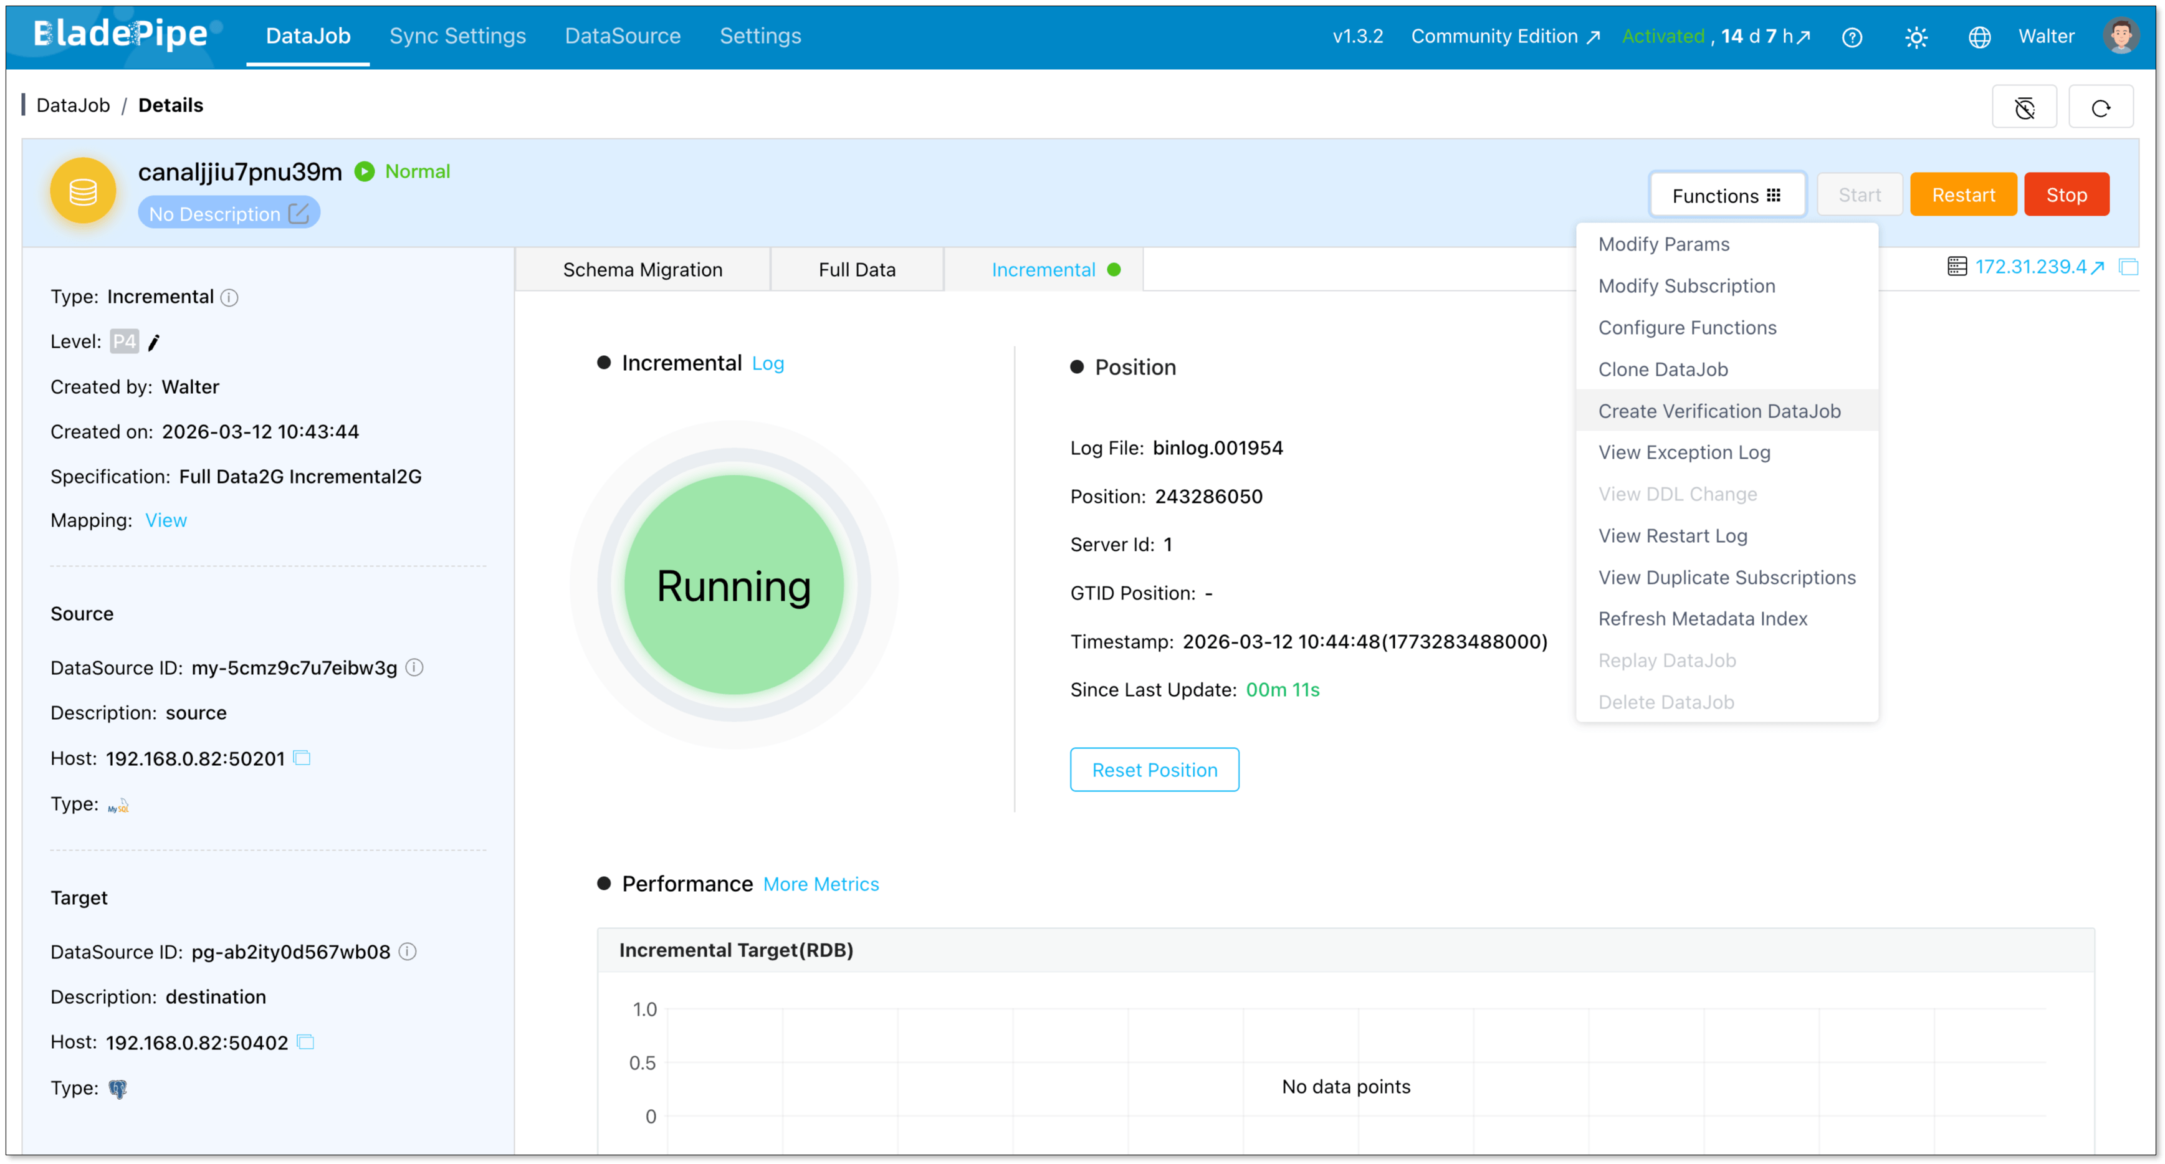
Task: Click the refresh icon button
Action: (x=2100, y=107)
